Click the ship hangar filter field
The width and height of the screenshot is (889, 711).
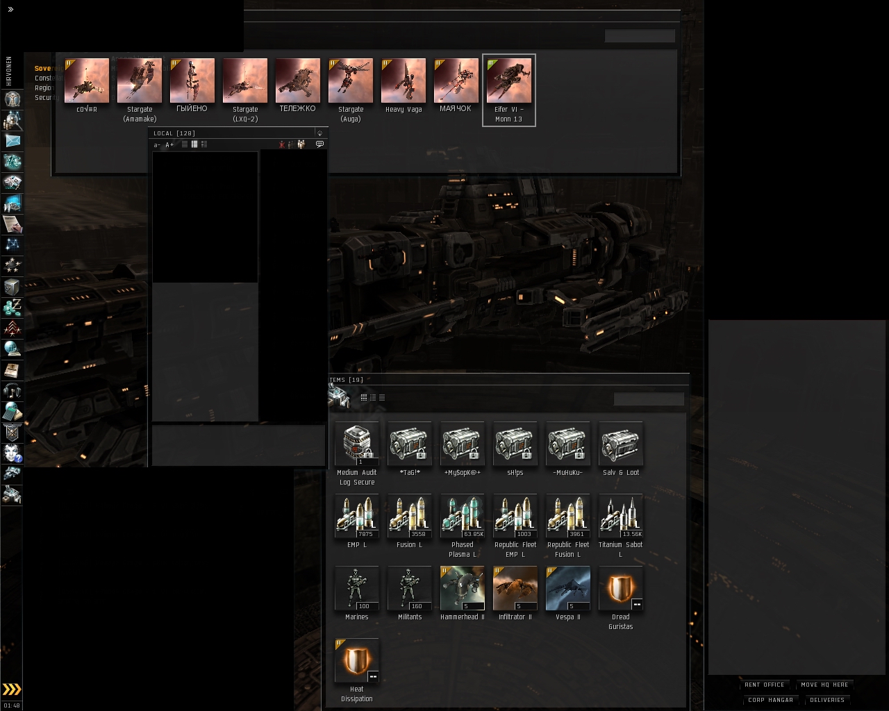(x=640, y=36)
